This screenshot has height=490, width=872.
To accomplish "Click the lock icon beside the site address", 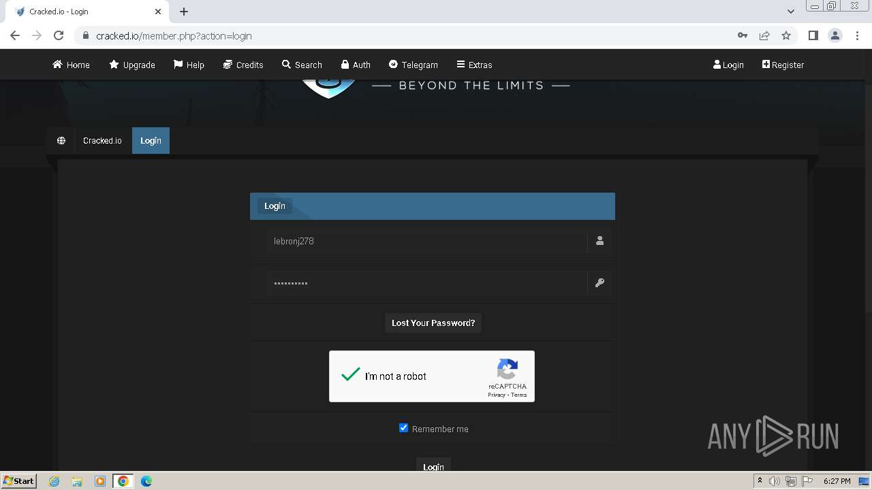I will (x=85, y=36).
